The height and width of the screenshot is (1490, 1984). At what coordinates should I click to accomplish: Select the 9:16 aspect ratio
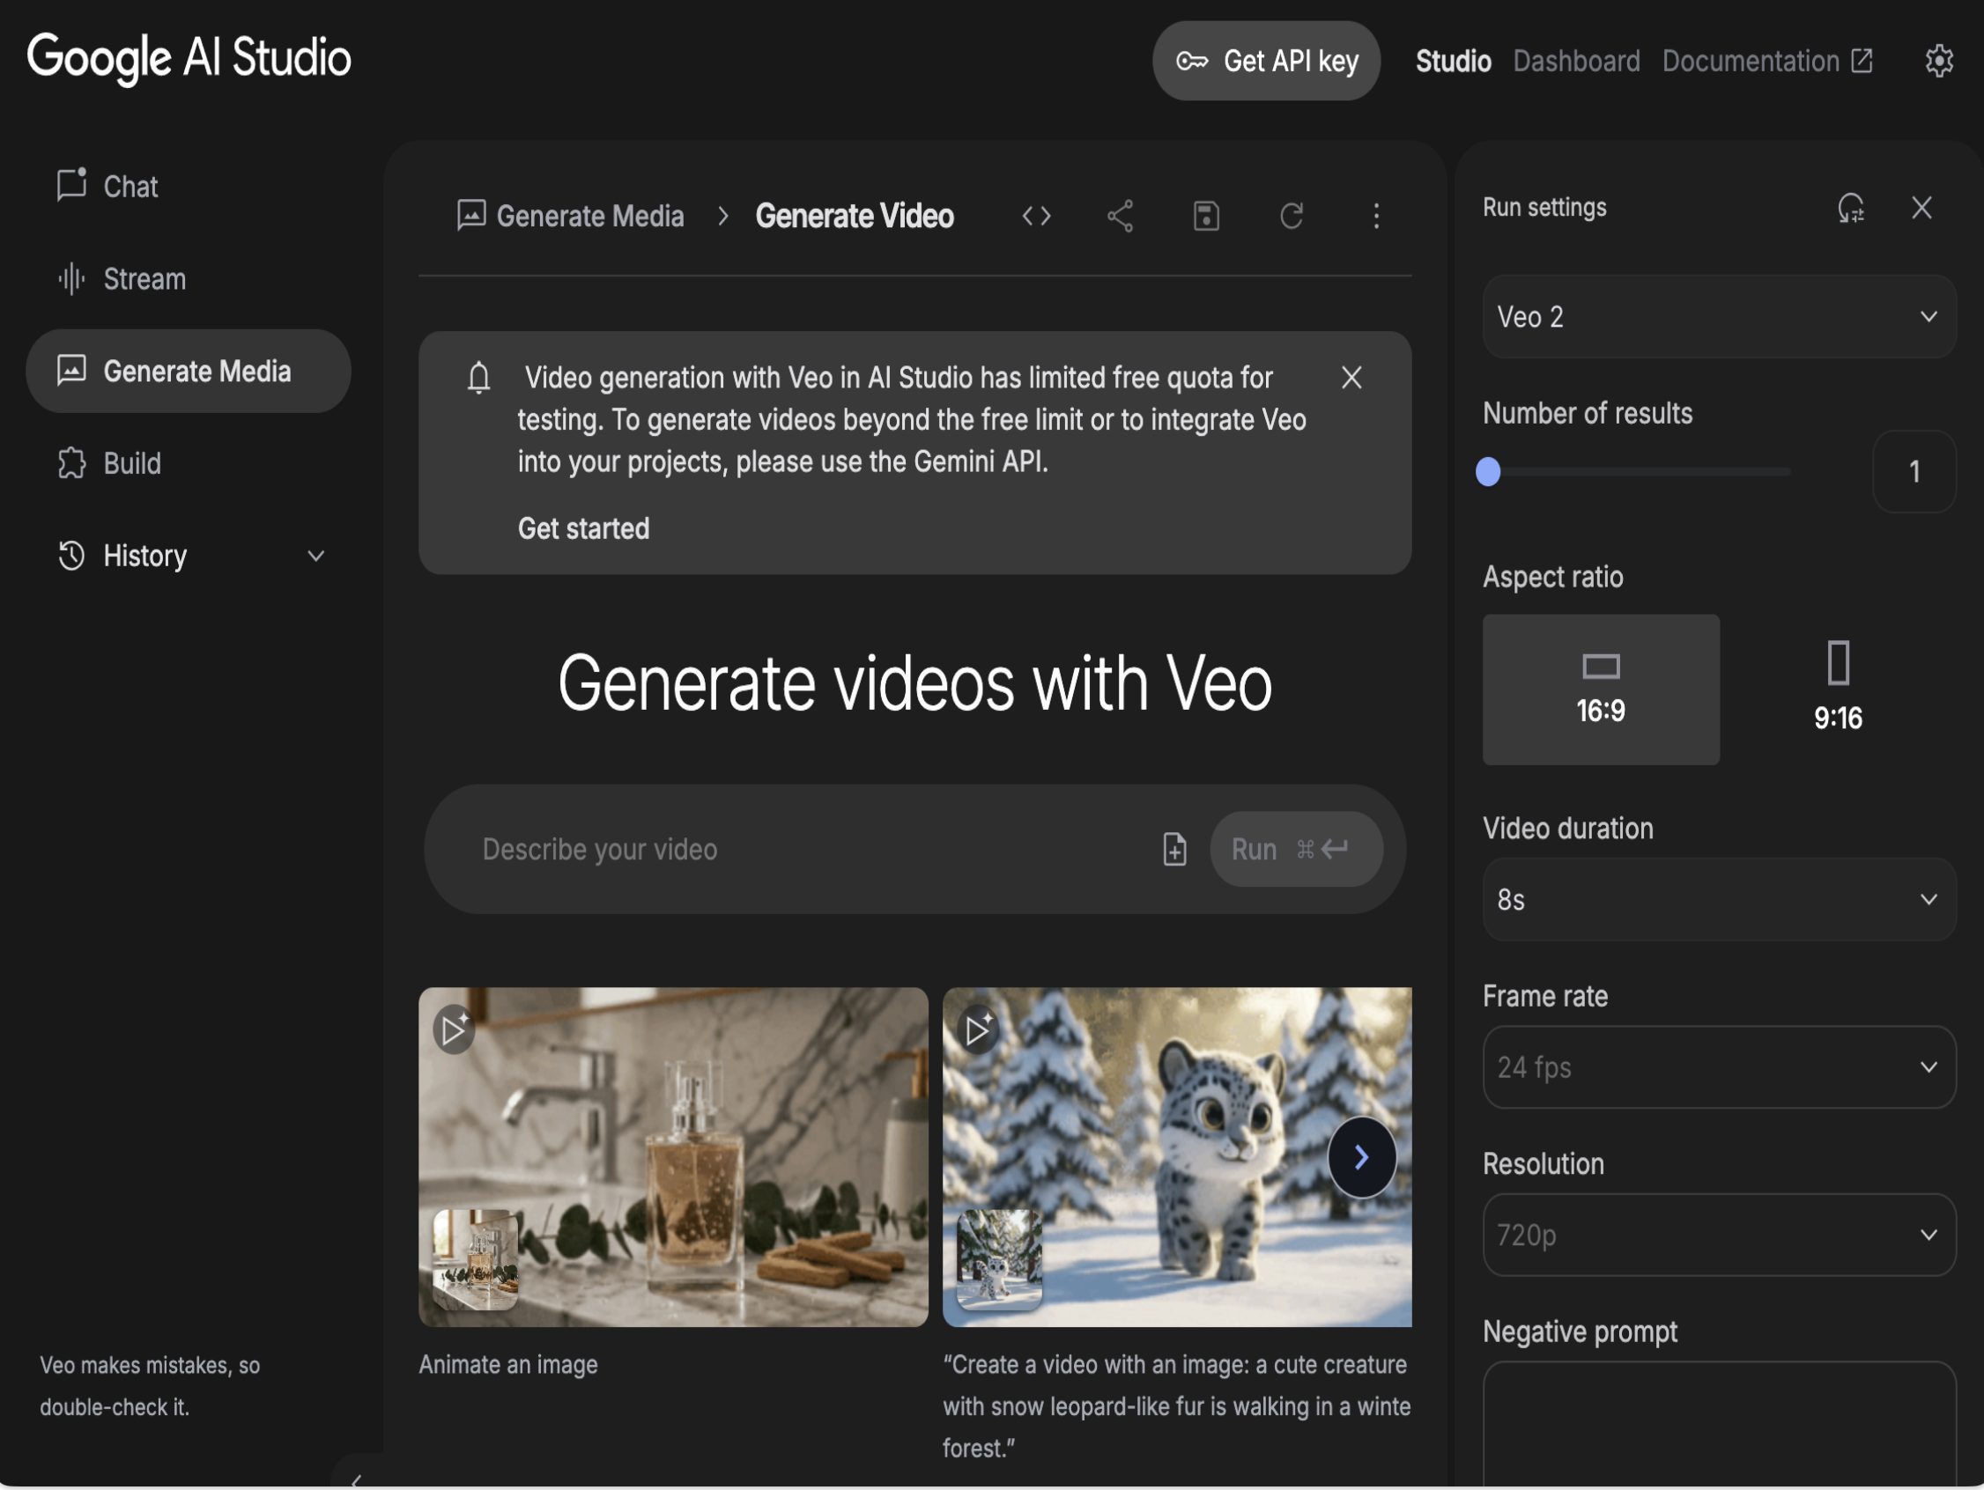click(1838, 689)
